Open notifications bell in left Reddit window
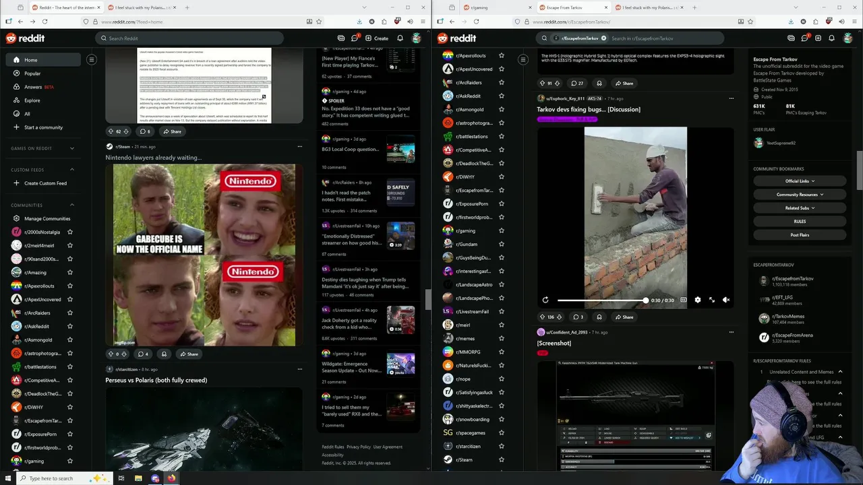863x485 pixels. click(x=400, y=38)
